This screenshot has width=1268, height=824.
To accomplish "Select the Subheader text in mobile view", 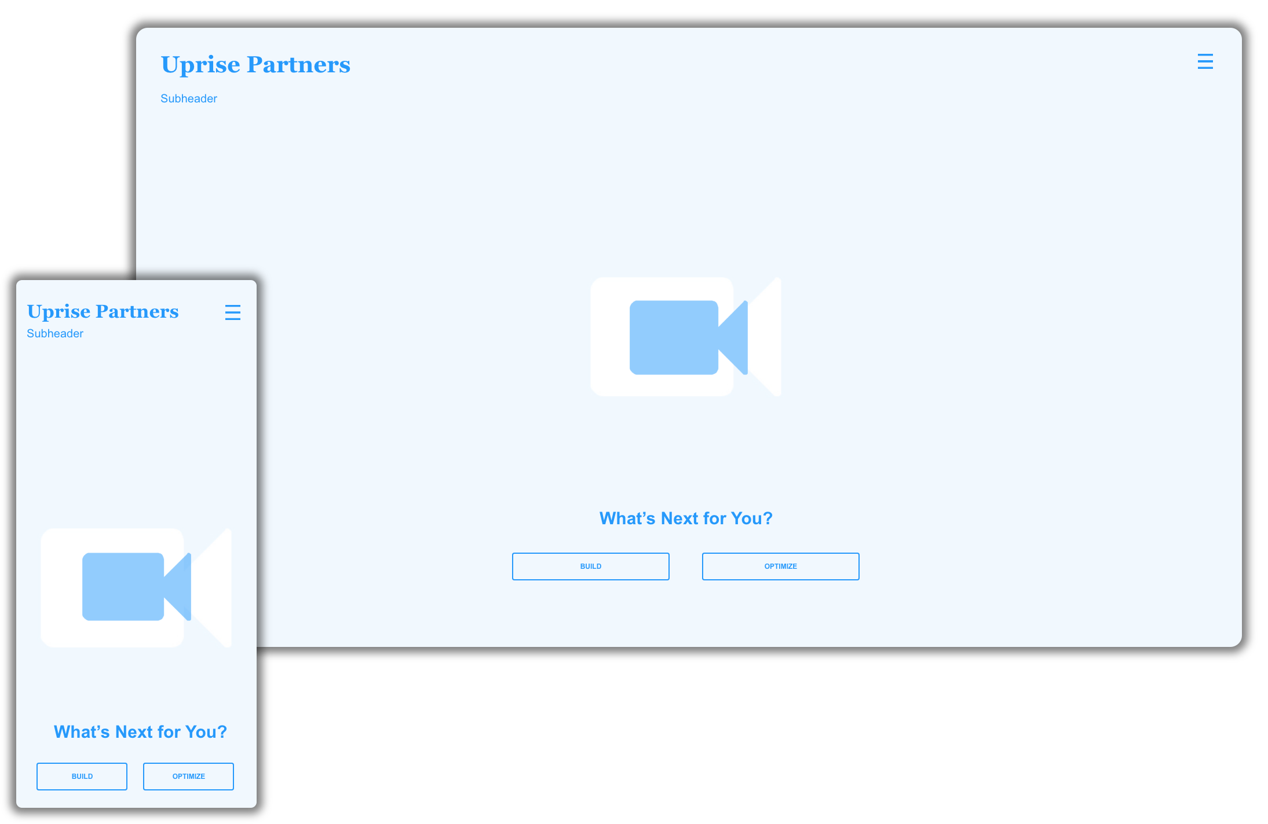I will tap(55, 333).
